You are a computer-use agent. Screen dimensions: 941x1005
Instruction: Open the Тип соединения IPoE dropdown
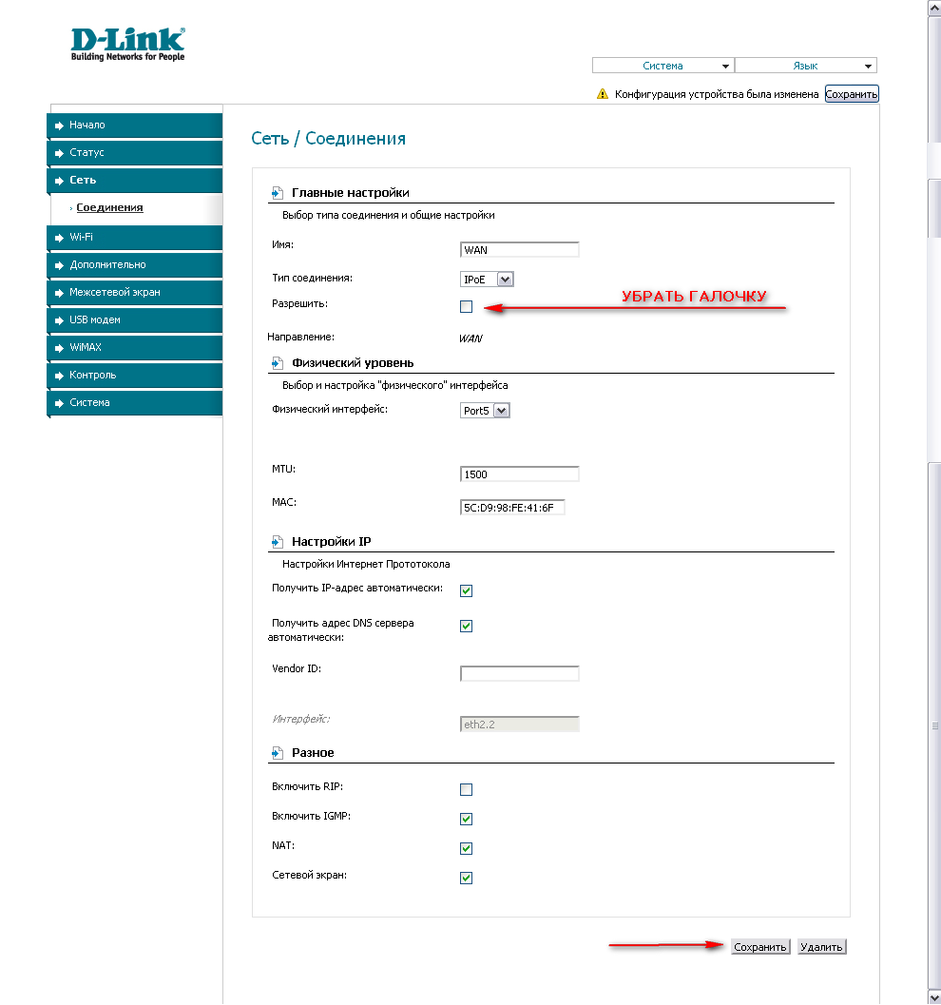(487, 280)
